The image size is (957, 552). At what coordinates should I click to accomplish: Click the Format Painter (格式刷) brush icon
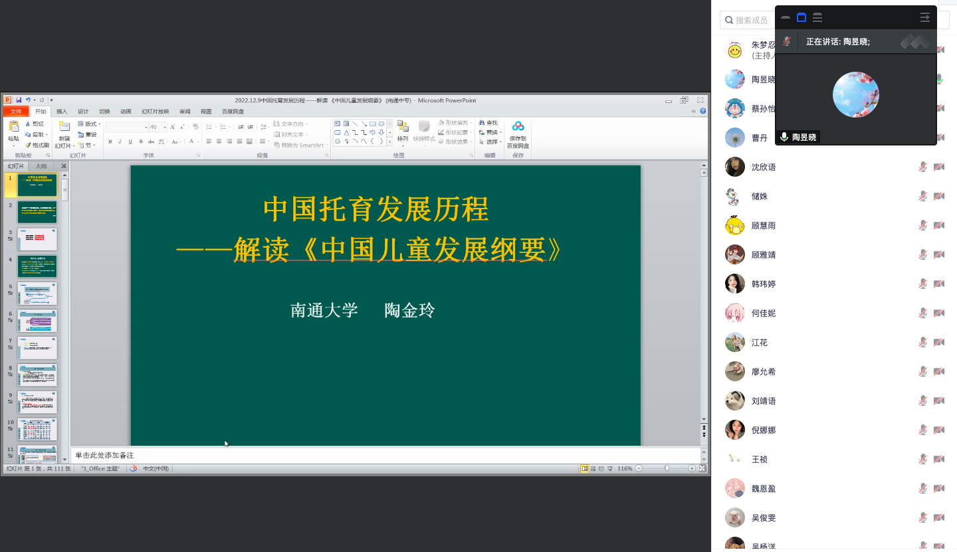[x=28, y=145]
